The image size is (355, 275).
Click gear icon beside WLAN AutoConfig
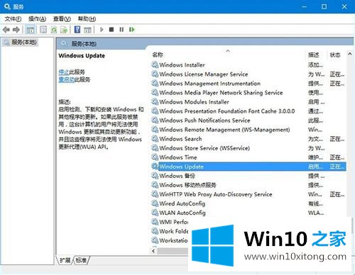point(155,213)
